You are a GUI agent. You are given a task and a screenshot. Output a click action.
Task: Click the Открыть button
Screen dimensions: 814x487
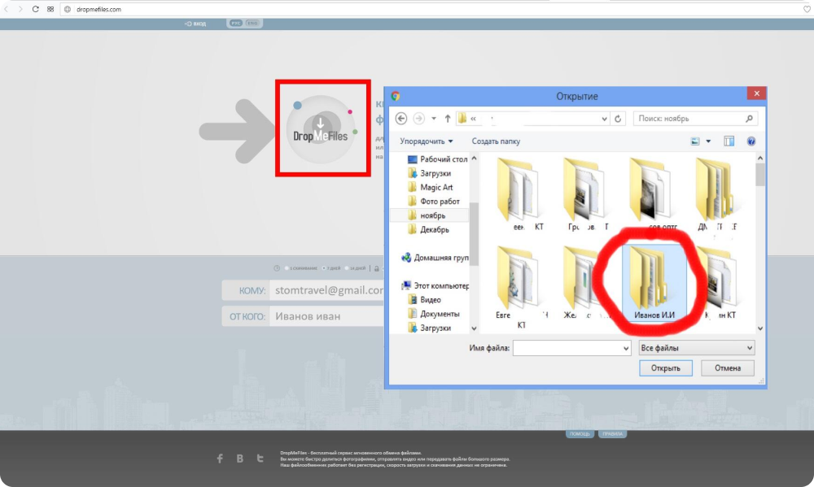(666, 368)
